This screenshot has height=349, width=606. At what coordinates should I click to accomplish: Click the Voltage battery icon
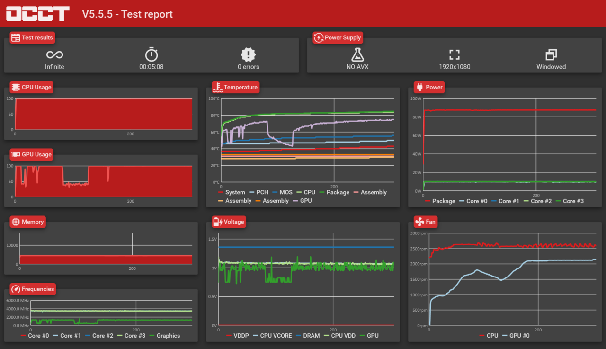click(218, 222)
